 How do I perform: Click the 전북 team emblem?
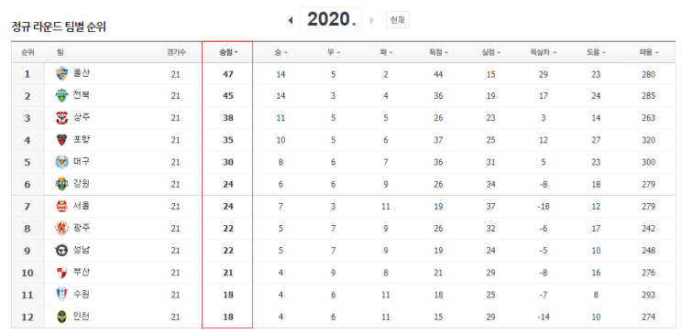(x=62, y=96)
